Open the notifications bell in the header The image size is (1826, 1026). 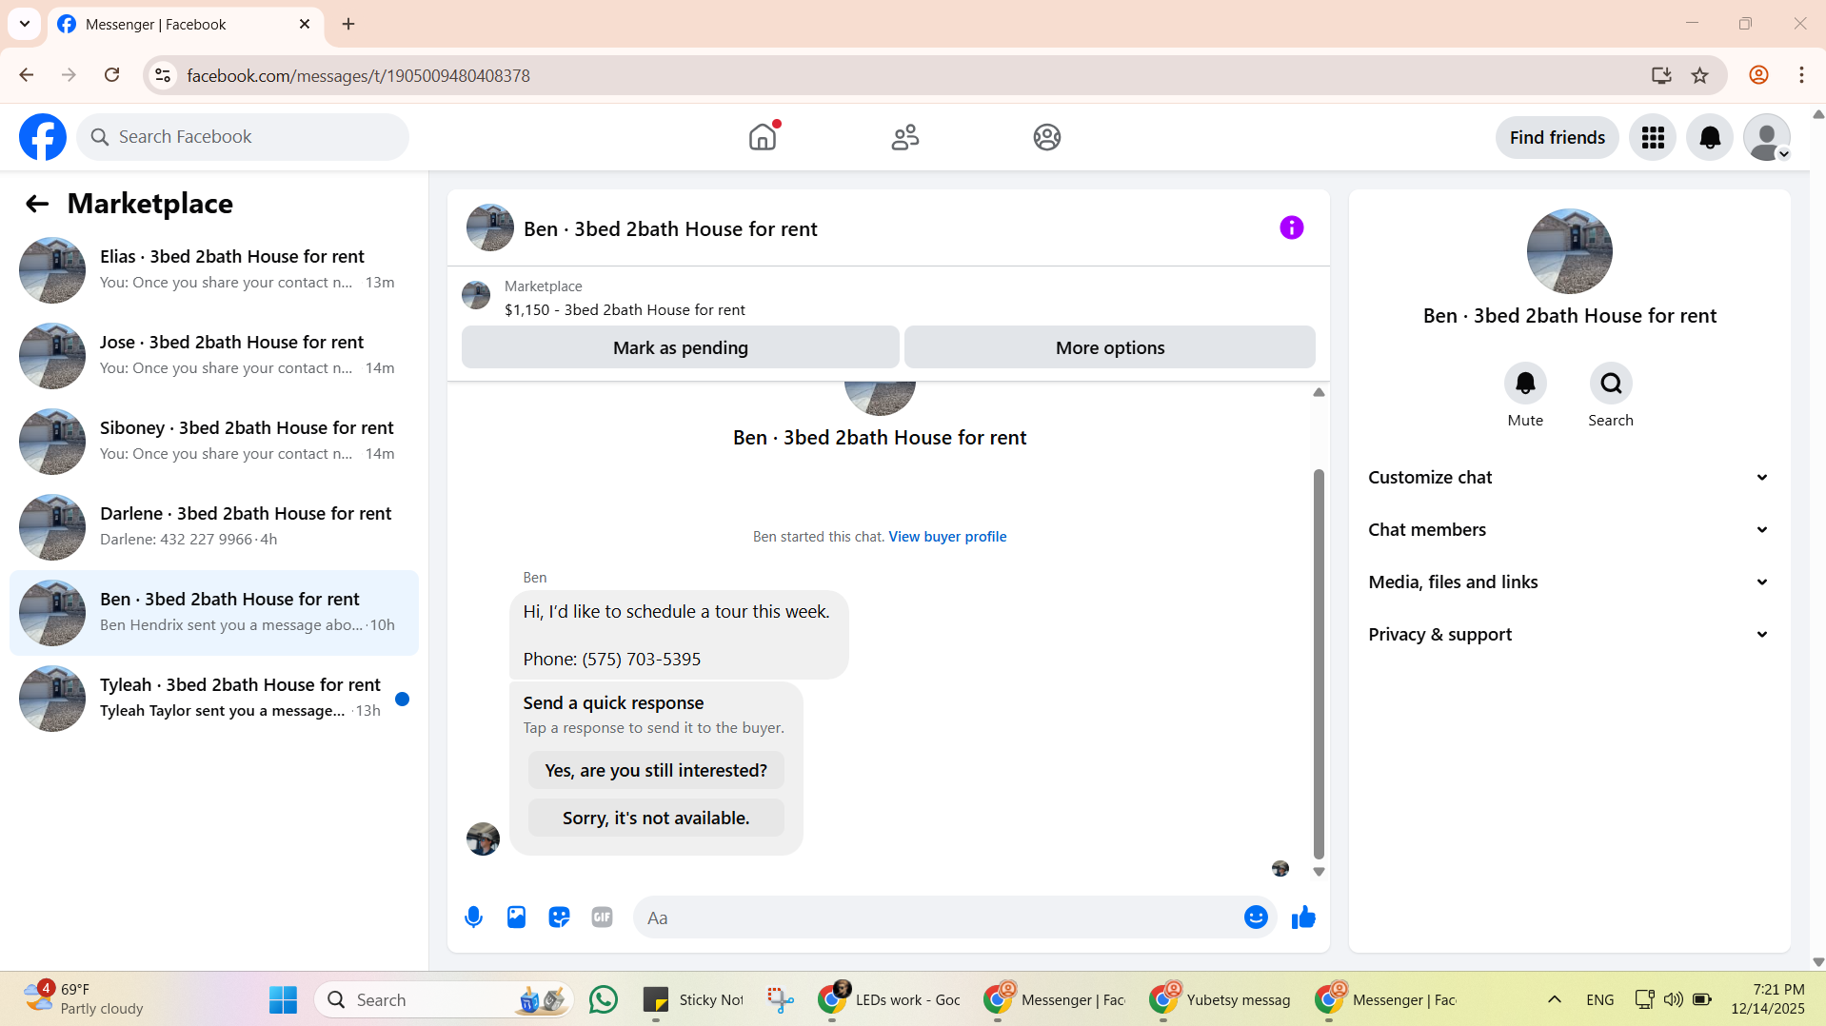(1710, 138)
